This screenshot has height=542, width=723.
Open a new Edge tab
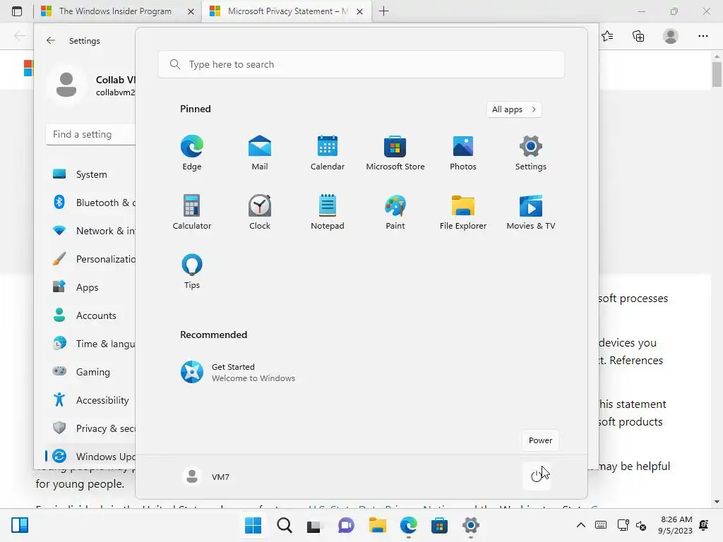(x=383, y=11)
